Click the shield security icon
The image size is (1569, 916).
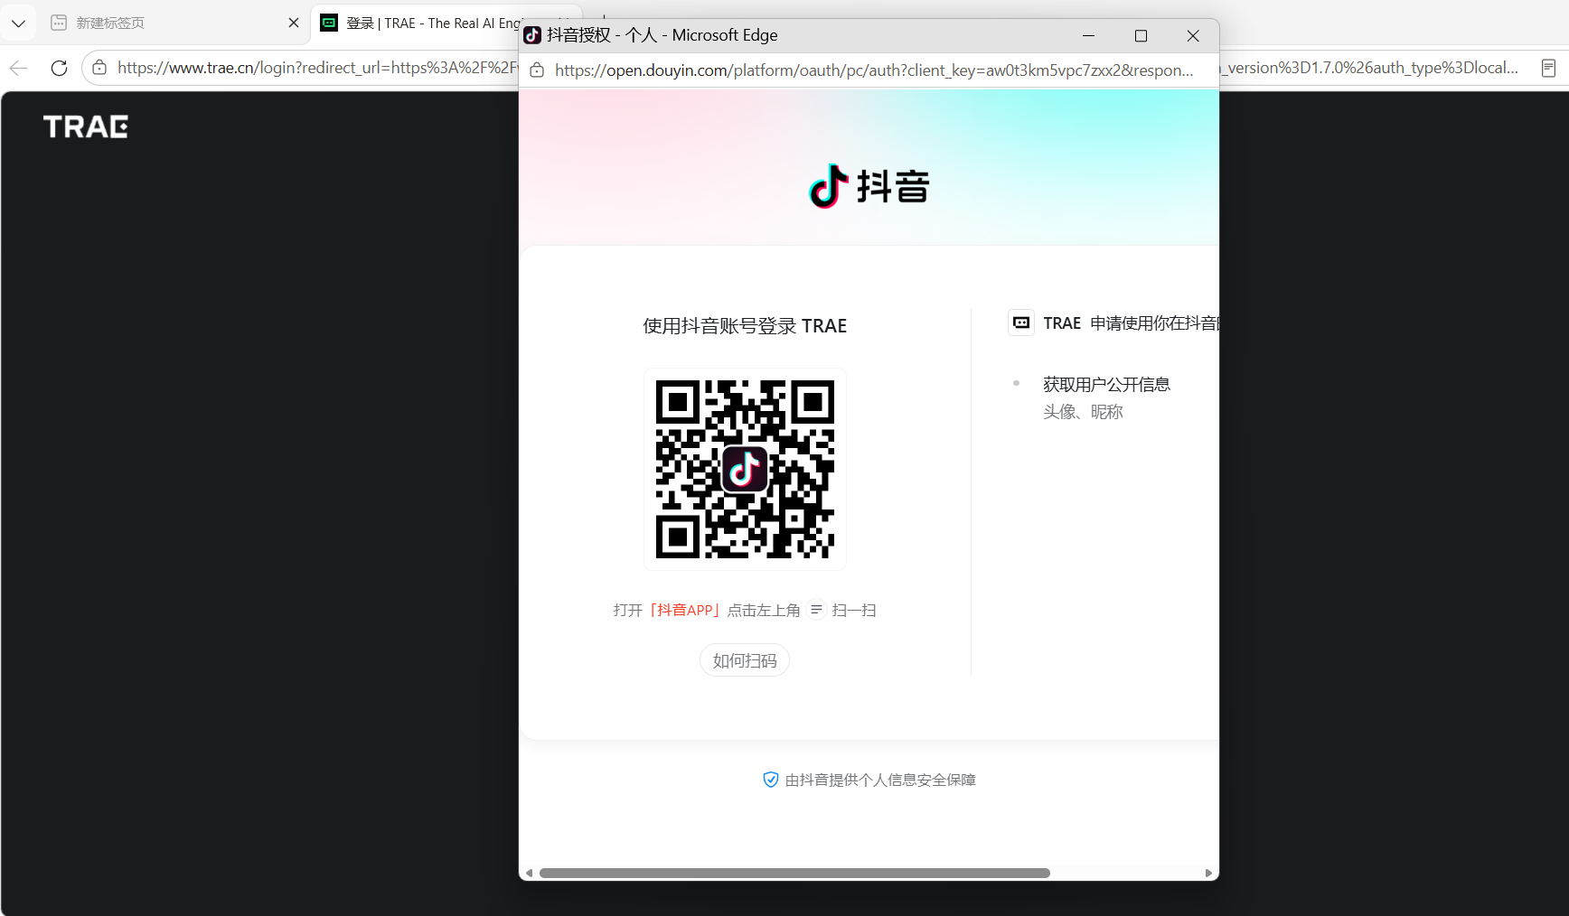[771, 780]
